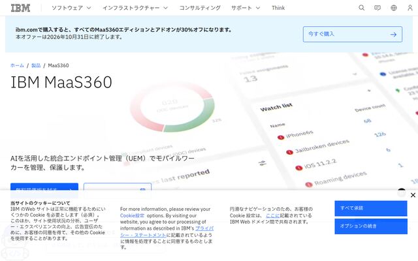Click the IBM logo
The image size is (418, 261).
pos(20,8)
